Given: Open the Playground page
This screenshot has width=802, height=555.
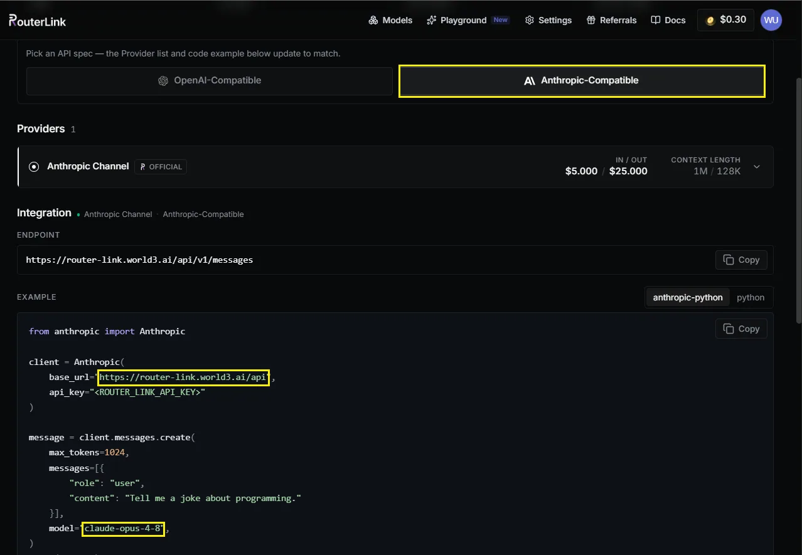Looking at the screenshot, I should 468,20.
